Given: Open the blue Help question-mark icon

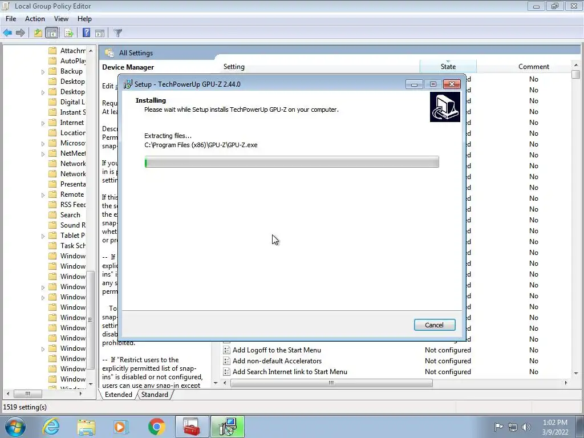Looking at the screenshot, I should [86, 33].
